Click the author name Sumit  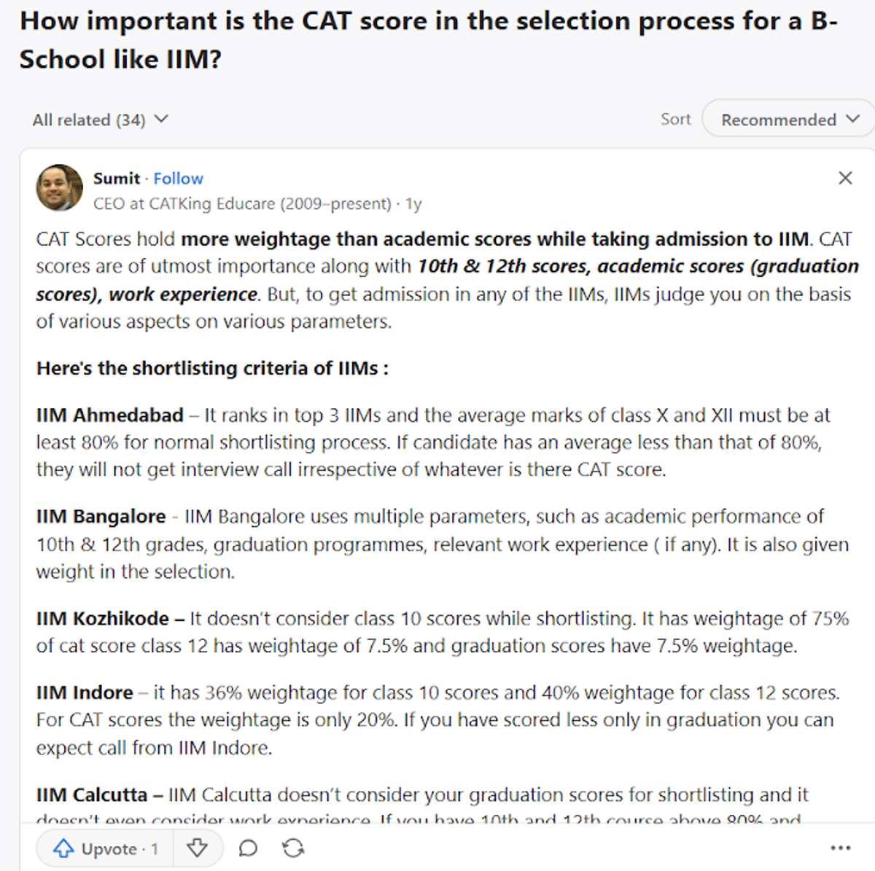[116, 179]
